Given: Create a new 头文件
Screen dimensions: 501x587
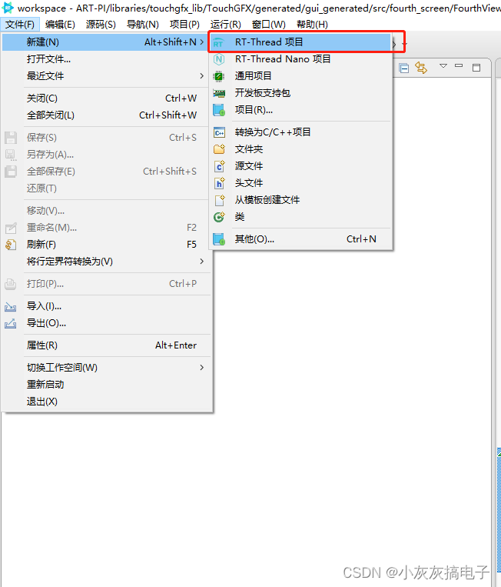Looking at the screenshot, I should 300,182.
